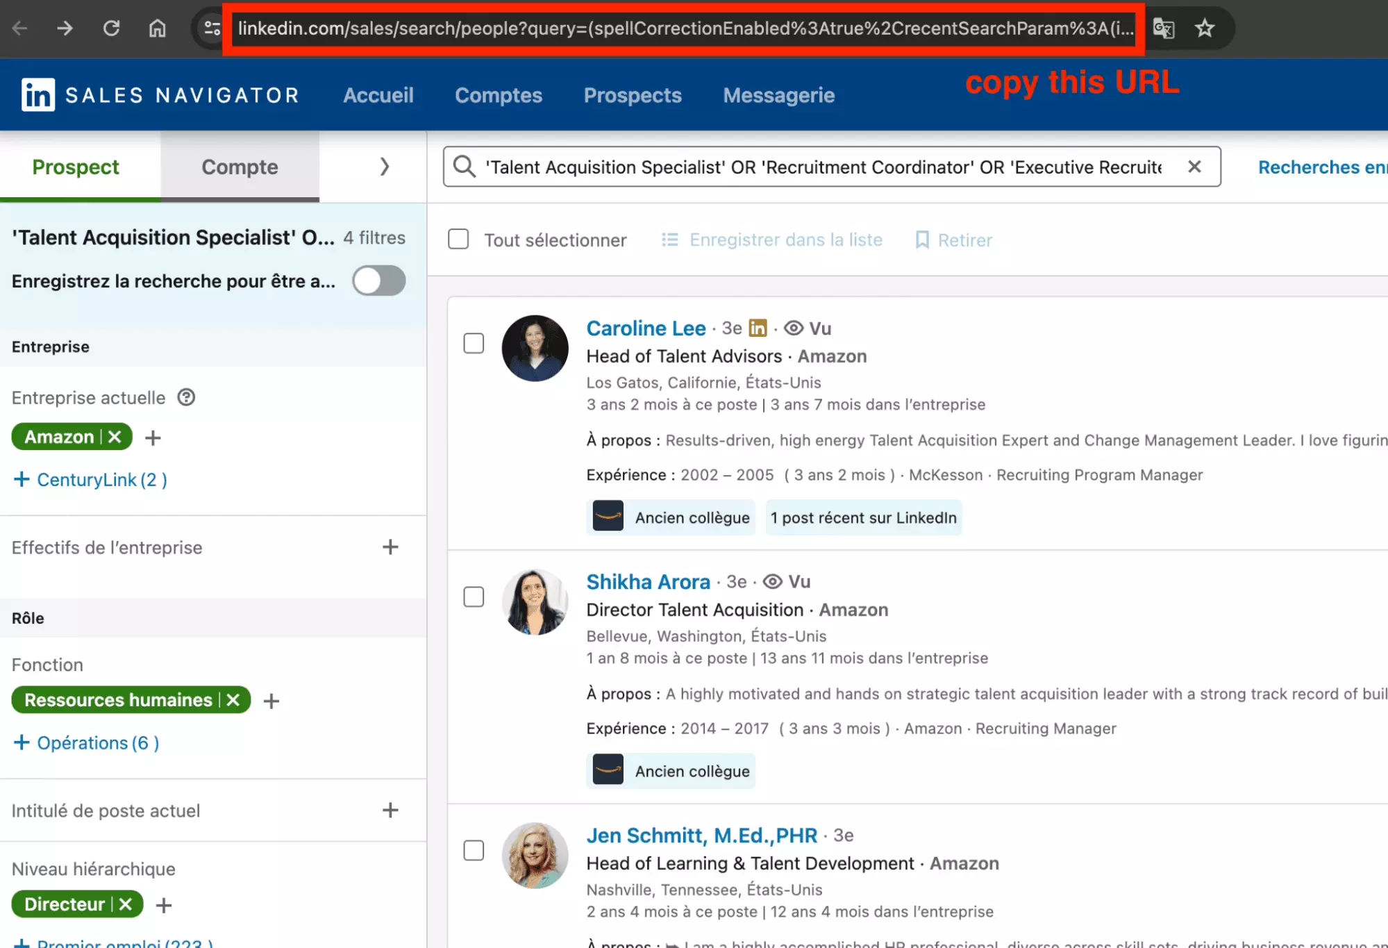Expand Effectifs de l'entreprise filter
This screenshot has width=1388, height=948.
390,547
